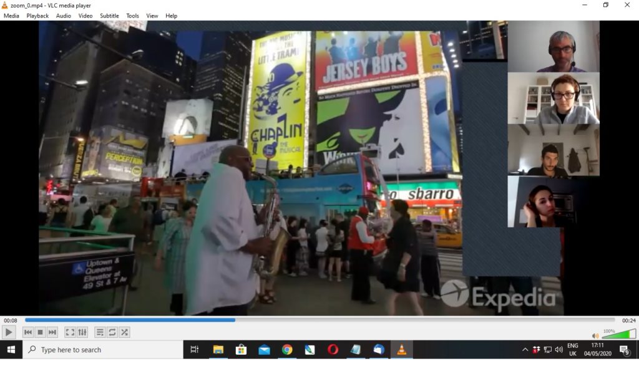Open the Opera browser on taskbar
Viewport: 639px width, 371px height.
(x=333, y=350)
